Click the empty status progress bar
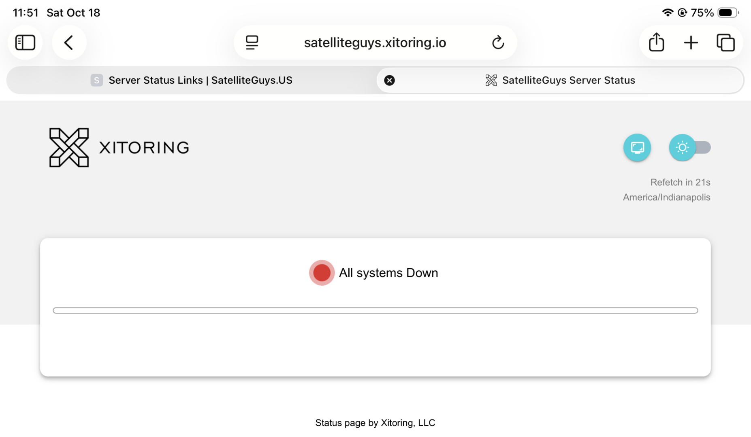This screenshot has height=437, width=751. tap(375, 310)
